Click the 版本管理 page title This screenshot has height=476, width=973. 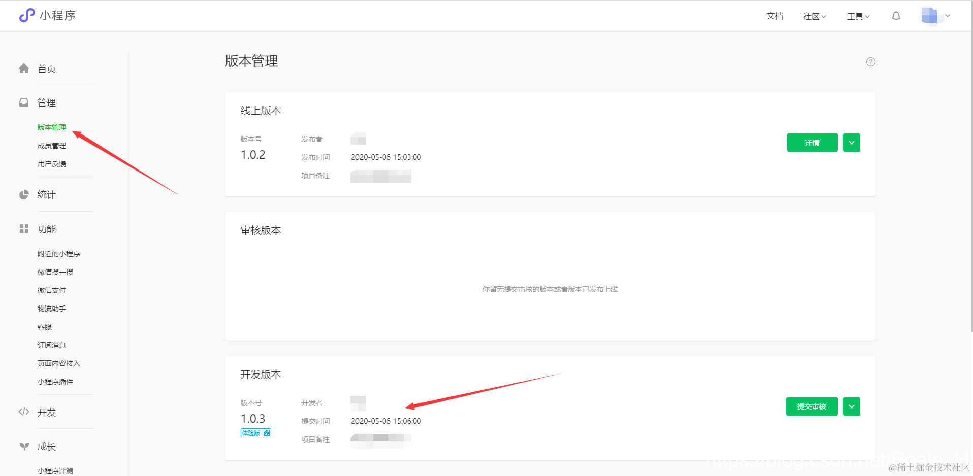pos(251,61)
